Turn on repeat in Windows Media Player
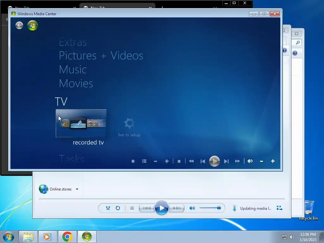 click(x=118, y=208)
